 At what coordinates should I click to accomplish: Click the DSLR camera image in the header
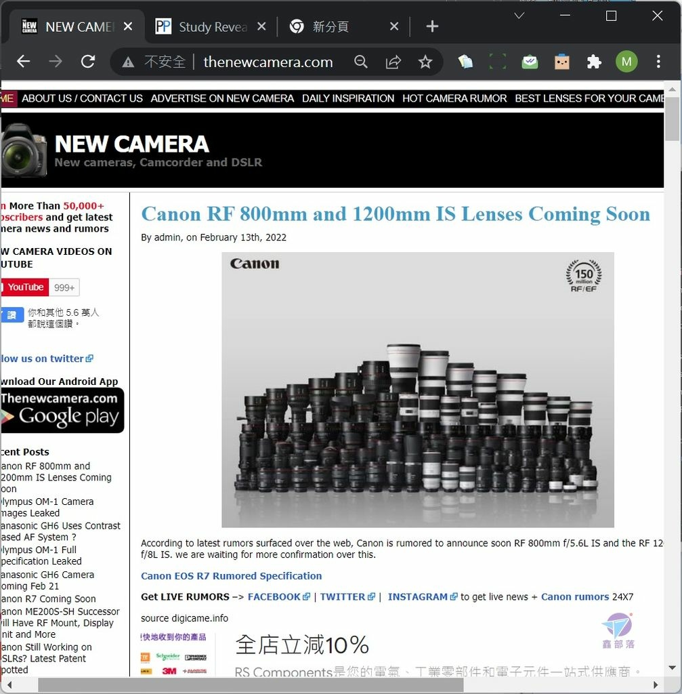[x=24, y=150]
